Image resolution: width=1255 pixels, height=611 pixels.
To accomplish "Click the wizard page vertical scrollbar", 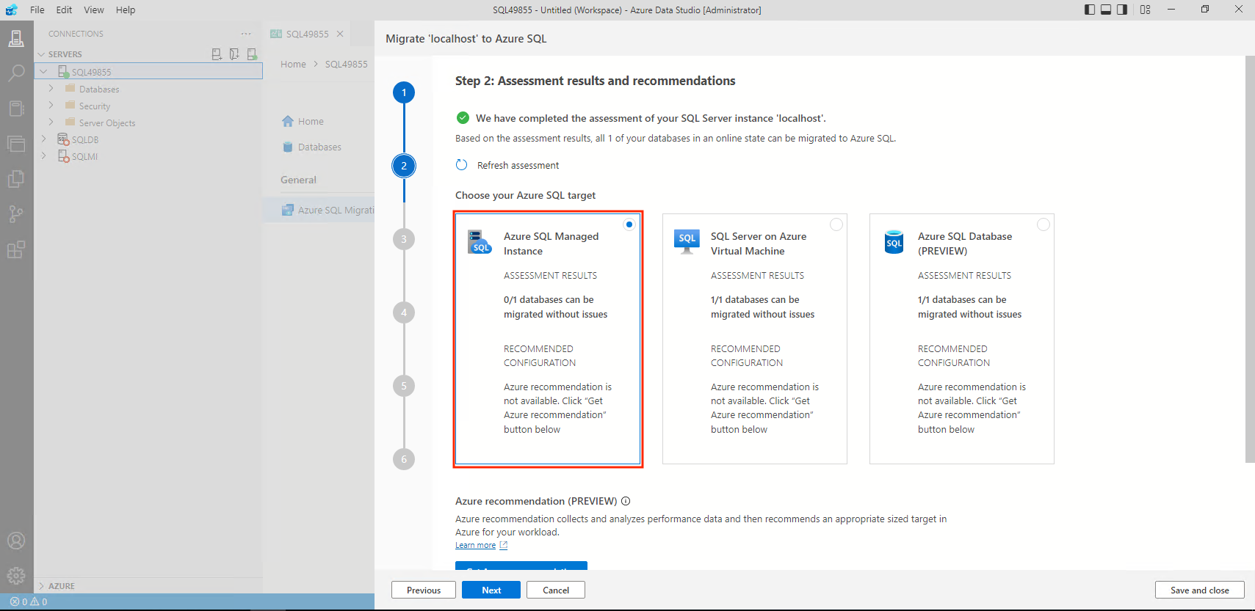I will click(x=1250, y=257).
